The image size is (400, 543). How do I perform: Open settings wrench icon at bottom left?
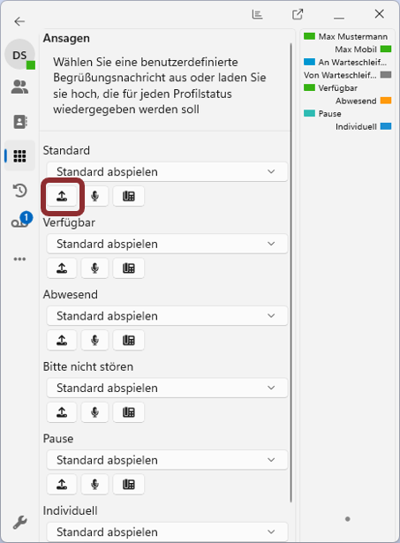19,522
